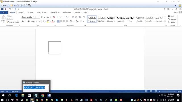Switch to the MAILINGS tab
Image resolution: width=182 pixels, height=102 pixels.
tap(67, 12)
